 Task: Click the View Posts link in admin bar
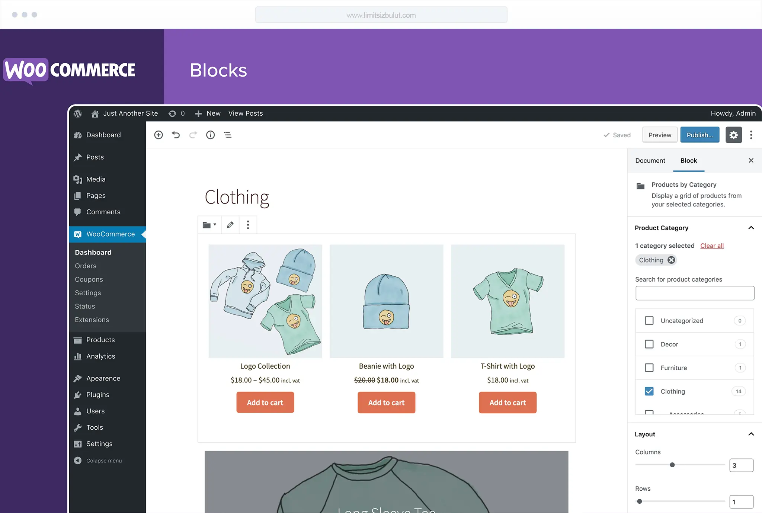(x=246, y=113)
